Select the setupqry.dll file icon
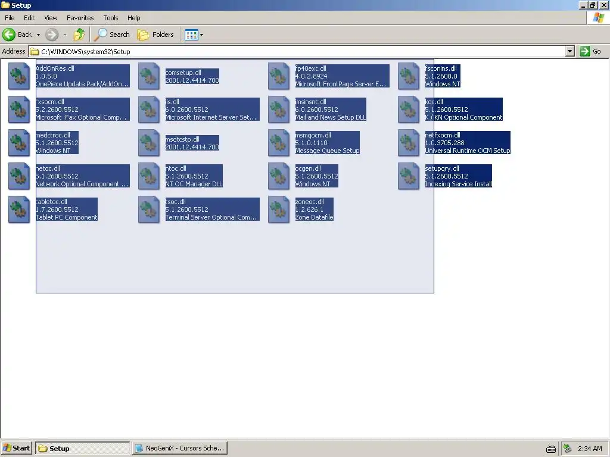 [409, 176]
